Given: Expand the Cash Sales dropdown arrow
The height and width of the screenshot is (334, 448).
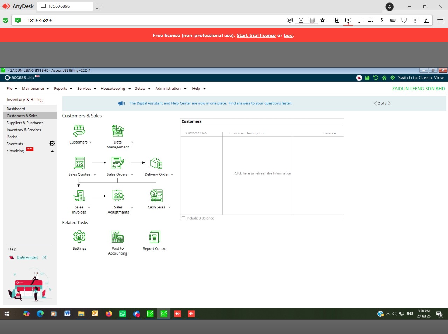Looking at the screenshot, I should (169, 208).
